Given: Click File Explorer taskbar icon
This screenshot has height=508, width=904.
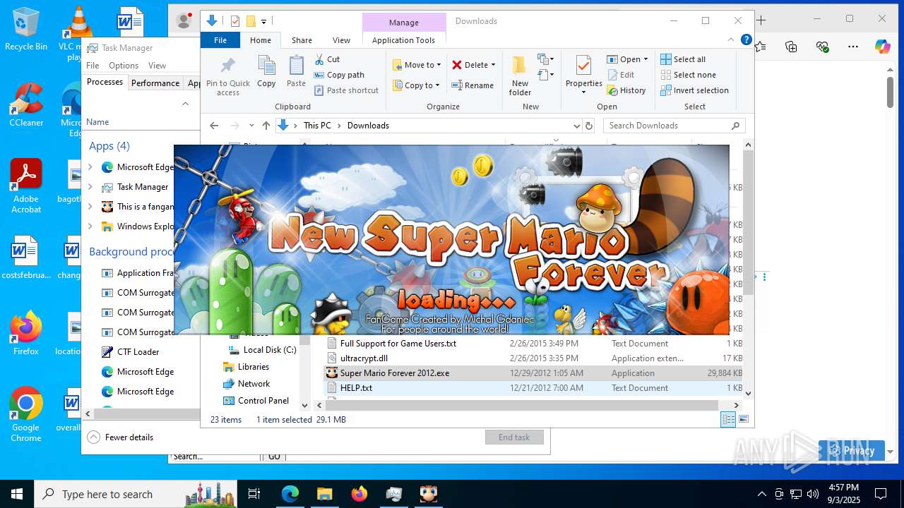Looking at the screenshot, I should tap(324, 494).
